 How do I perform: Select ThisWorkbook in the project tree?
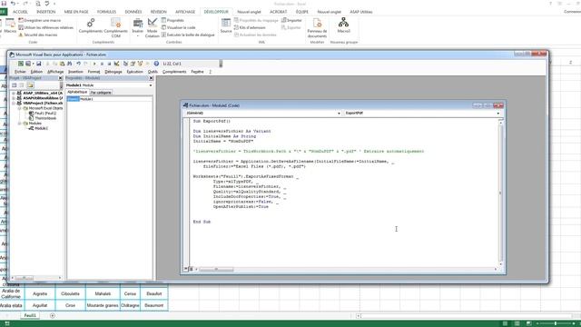click(43, 118)
